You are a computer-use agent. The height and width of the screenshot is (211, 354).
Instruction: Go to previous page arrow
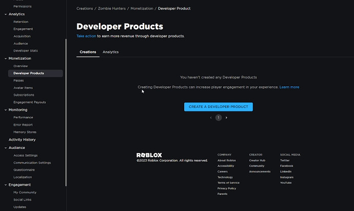[x=211, y=118]
